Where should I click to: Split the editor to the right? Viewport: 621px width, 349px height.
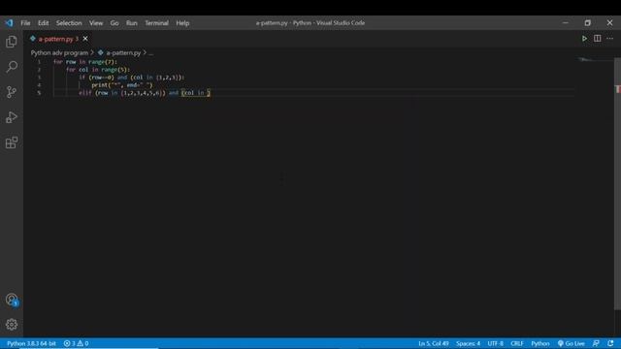coord(598,39)
